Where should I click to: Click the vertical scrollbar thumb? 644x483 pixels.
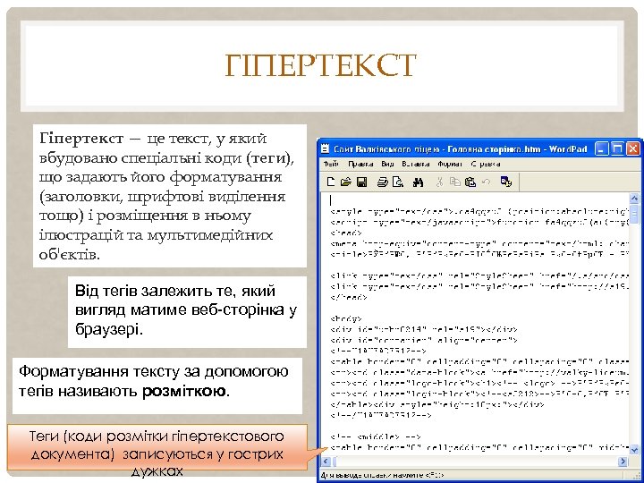(634, 214)
